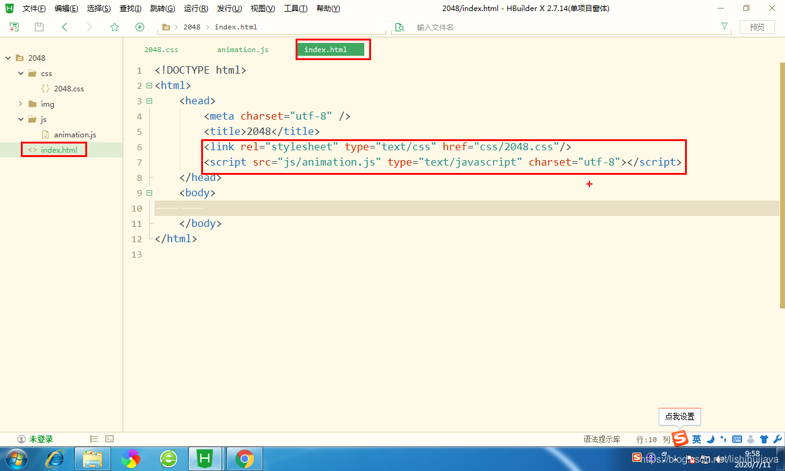Click the editor vertical scrollbar
The width and height of the screenshot is (785, 471).
point(782,184)
